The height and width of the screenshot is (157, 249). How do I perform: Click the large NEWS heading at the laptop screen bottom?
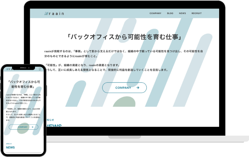(54, 125)
